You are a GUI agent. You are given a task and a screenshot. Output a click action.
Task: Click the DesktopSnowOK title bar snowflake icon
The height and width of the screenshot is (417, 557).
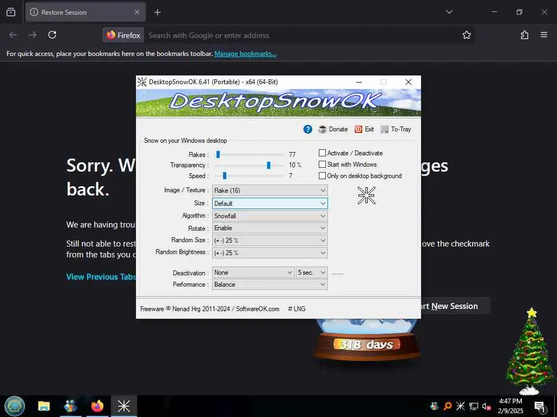click(142, 82)
